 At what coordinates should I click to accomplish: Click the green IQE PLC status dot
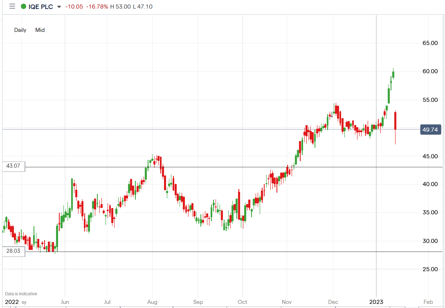tap(24, 6)
